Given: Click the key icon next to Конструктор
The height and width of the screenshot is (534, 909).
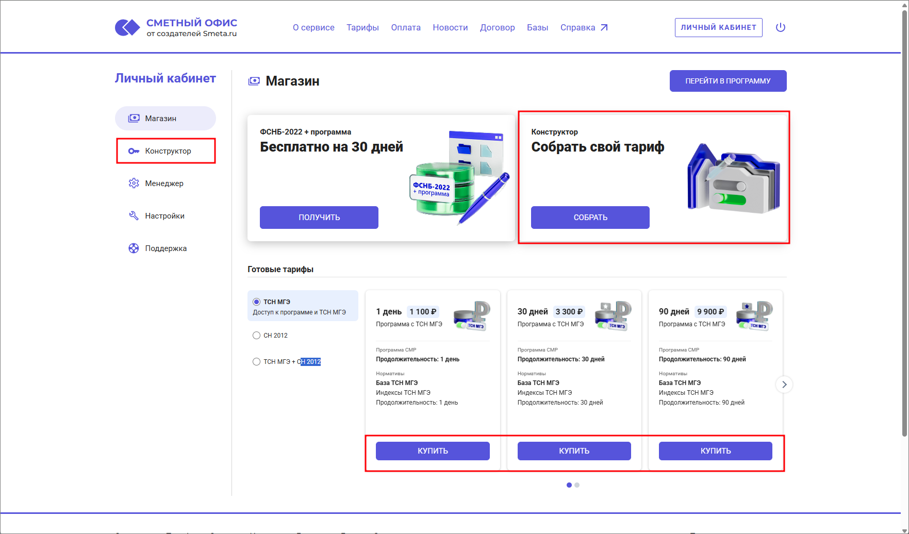Looking at the screenshot, I should [134, 151].
